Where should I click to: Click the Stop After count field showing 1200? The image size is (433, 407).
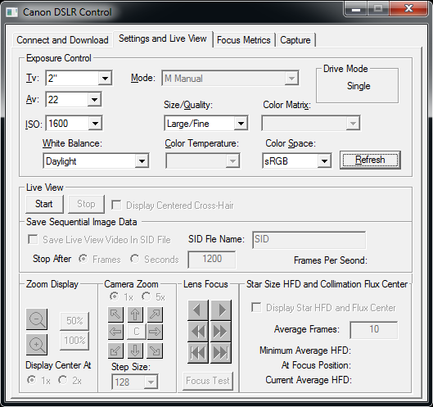pos(212,259)
